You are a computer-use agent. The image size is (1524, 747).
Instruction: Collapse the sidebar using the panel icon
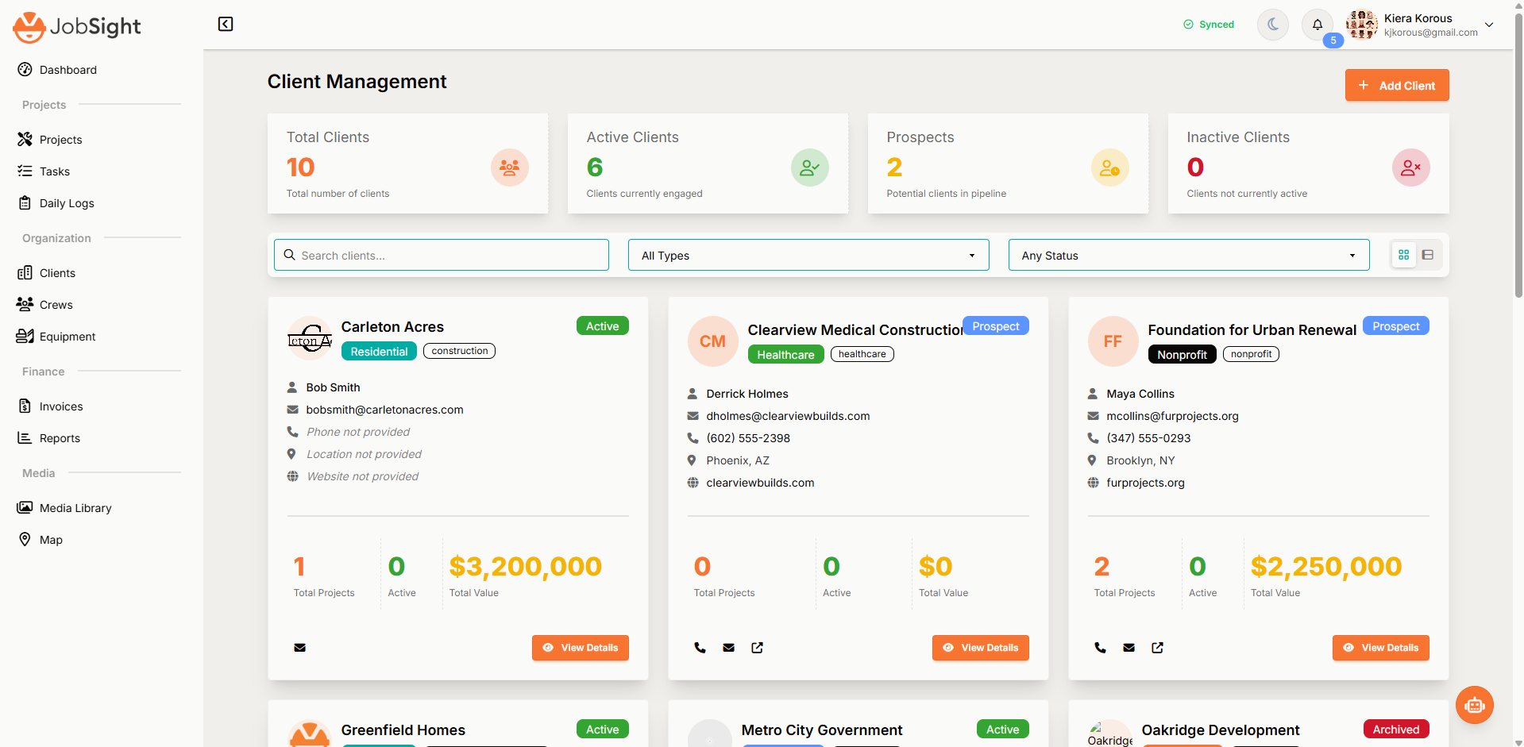click(x=226, y=24)
